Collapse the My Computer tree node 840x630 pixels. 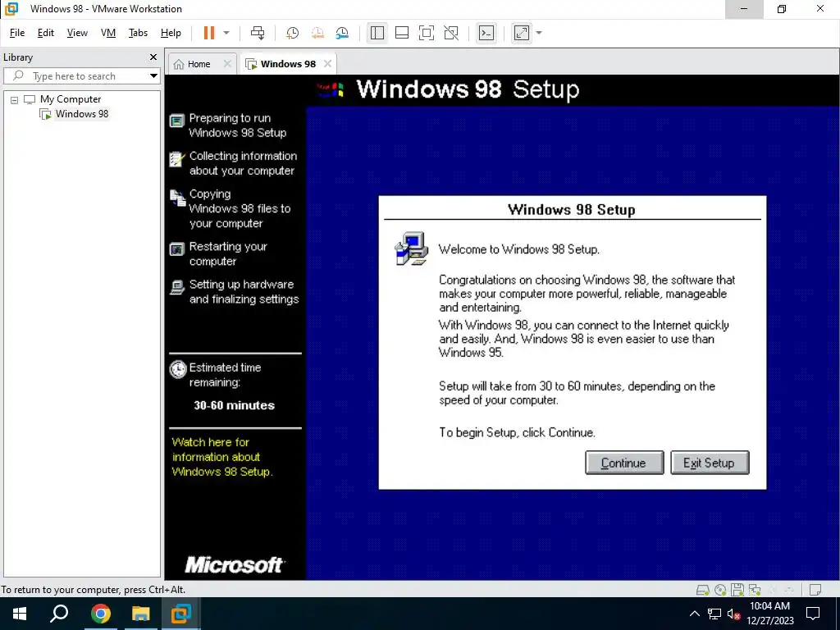(x=15, y=99)
